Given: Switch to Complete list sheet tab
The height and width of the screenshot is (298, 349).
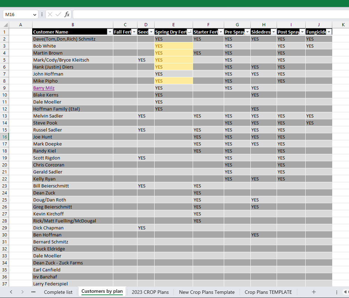Looking at the screenshot, I should point(58,292).
